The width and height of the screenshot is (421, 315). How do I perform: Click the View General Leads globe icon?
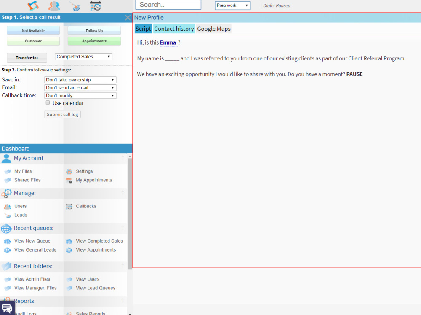tap(7, 250)
